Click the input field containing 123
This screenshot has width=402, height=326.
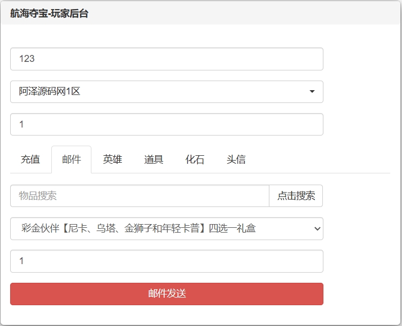pyautogui.click(x=166, y=59)
